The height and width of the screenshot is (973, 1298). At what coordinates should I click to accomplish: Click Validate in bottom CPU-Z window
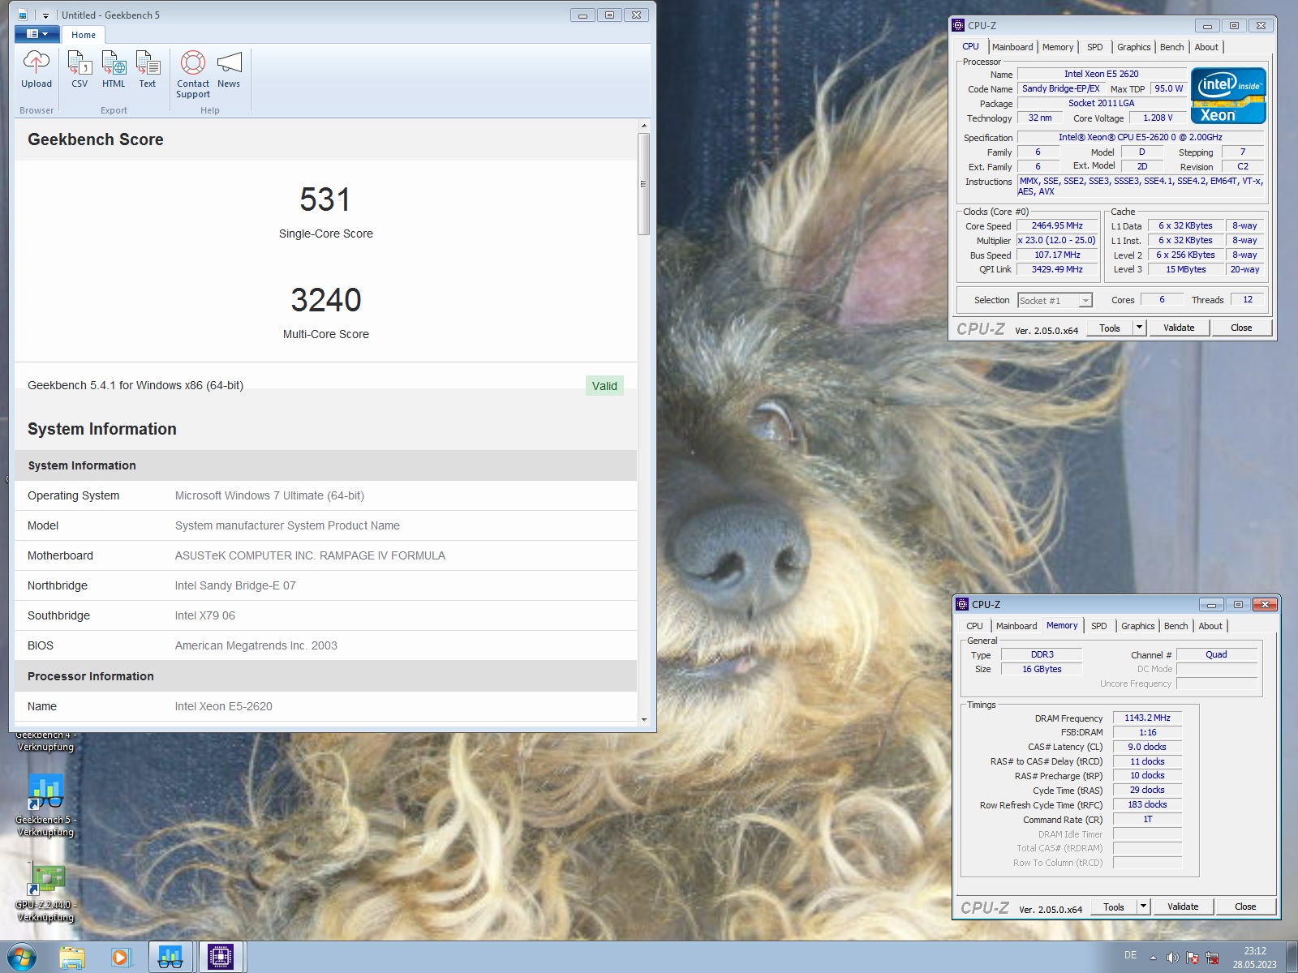click(1183, 907)
